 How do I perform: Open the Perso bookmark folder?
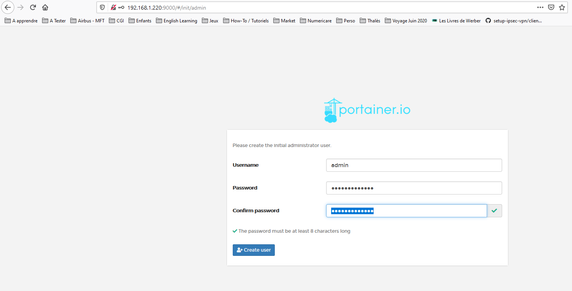[346, 21]
